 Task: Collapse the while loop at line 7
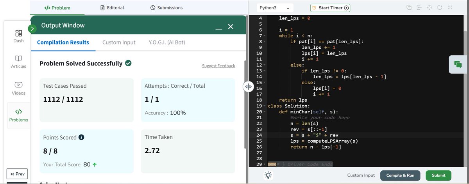coord(265,36)
